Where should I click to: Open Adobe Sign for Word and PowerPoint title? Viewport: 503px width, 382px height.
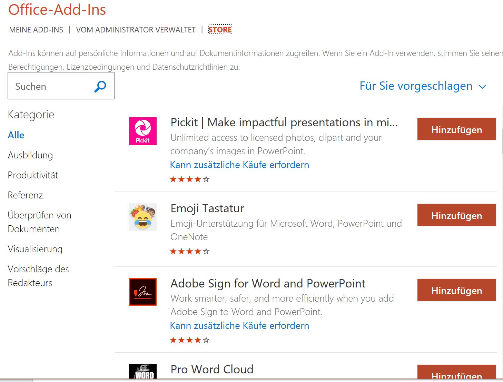pyautogui.click(x=268, y=284)
